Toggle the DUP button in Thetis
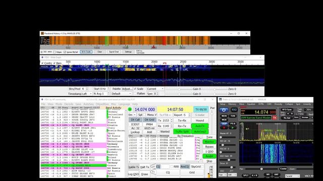The image size is (323, 181). point(224,124)
